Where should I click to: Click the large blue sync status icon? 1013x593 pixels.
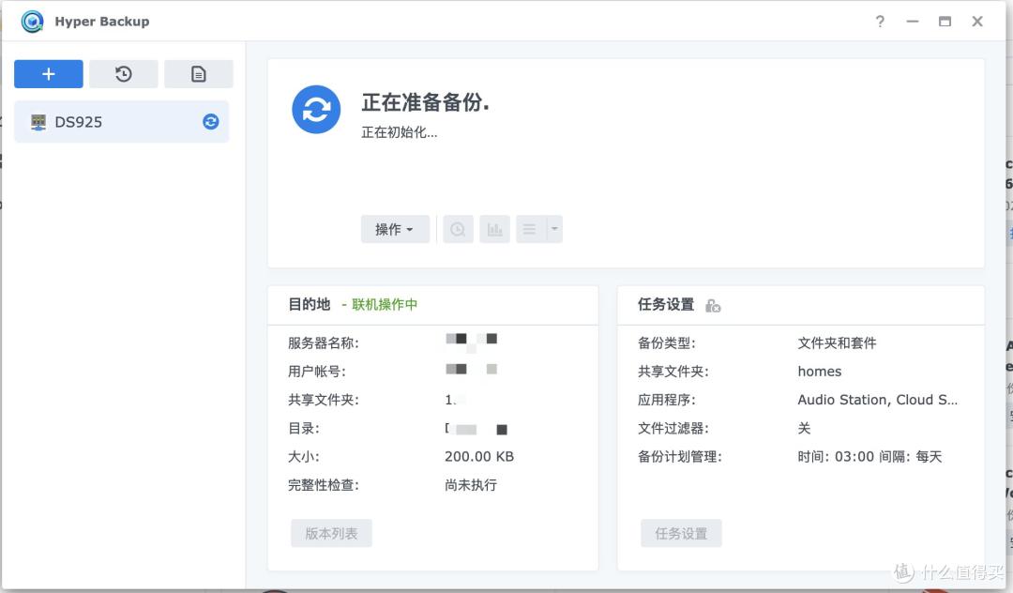[x=316, y=110]
